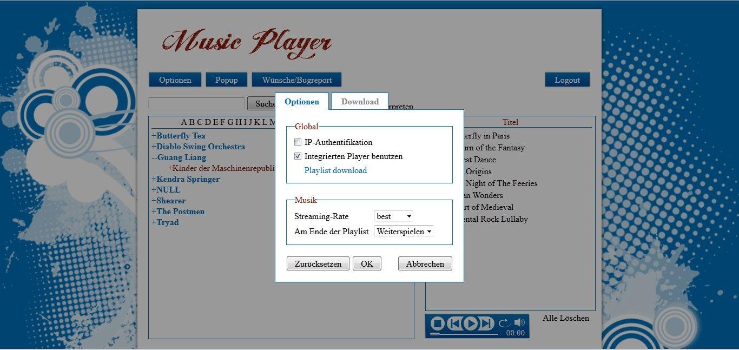
Task: Switch to the Optionen dialog tab
Action: [x=302, y=101]
